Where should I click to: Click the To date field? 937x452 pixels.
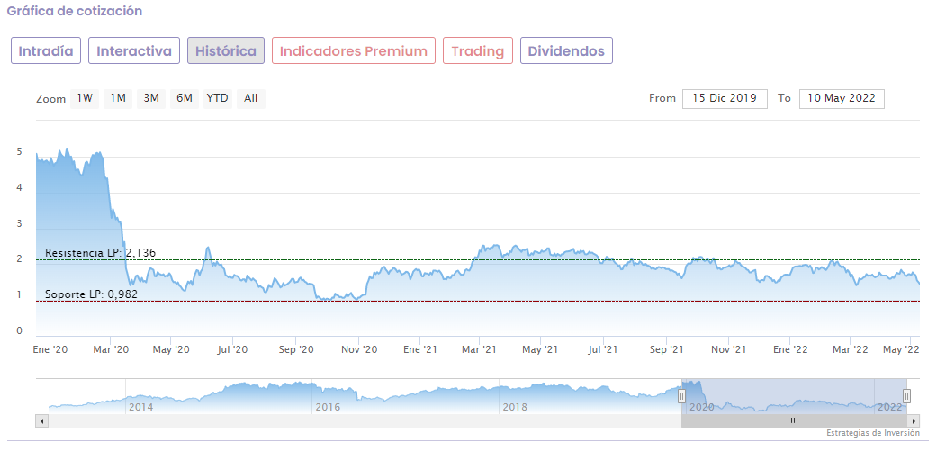(x=842, y=98)
